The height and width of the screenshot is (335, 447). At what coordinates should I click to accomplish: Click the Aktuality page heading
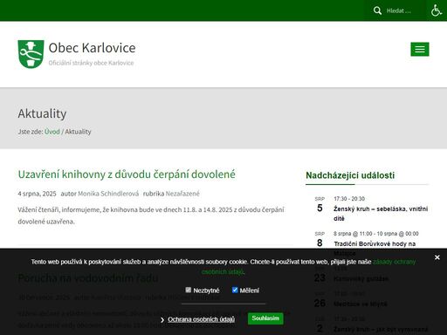[x=42, y=113]
